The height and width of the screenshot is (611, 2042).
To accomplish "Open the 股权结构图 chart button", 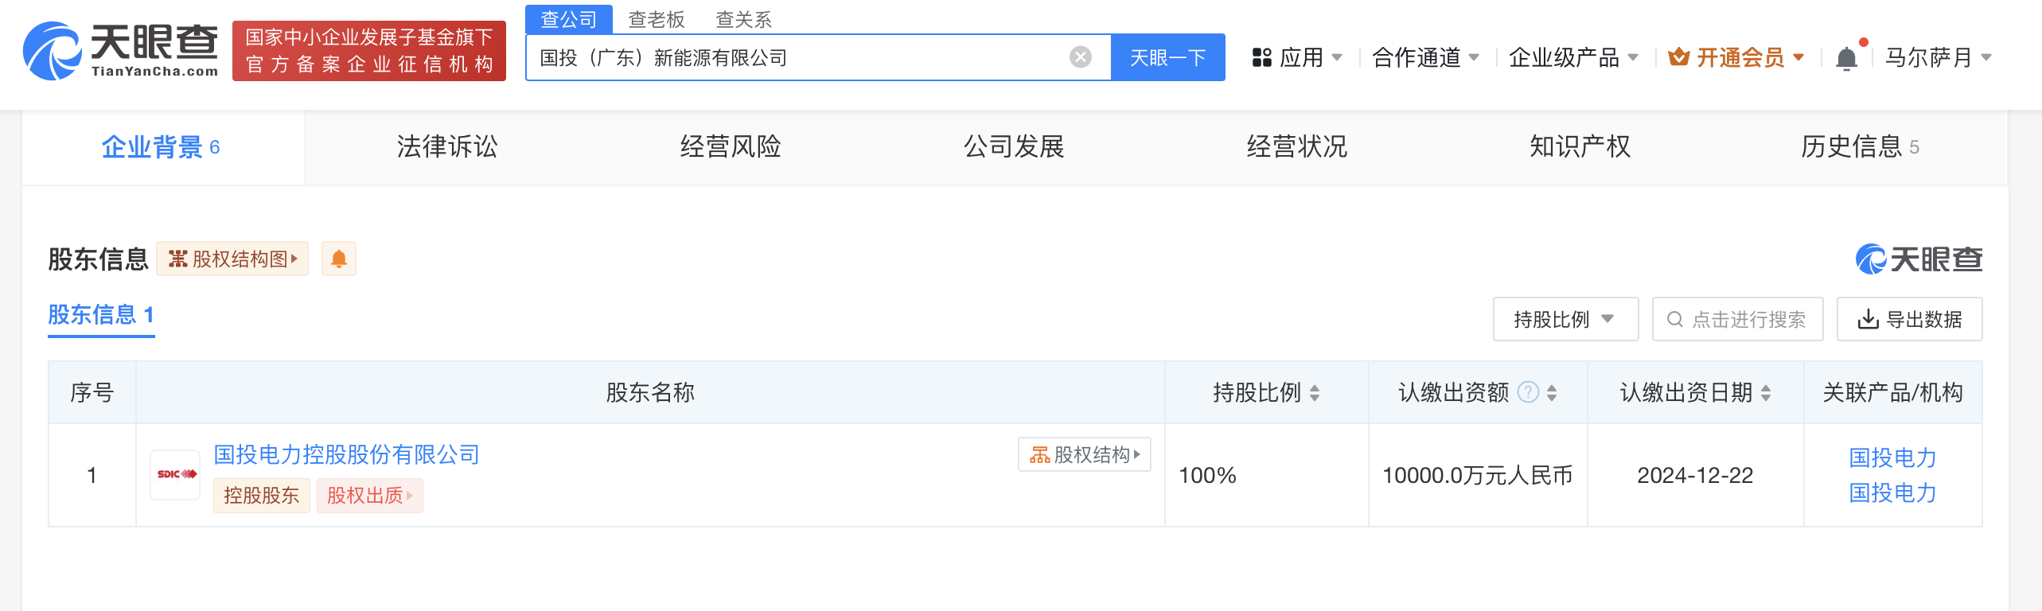I will 232,259.
